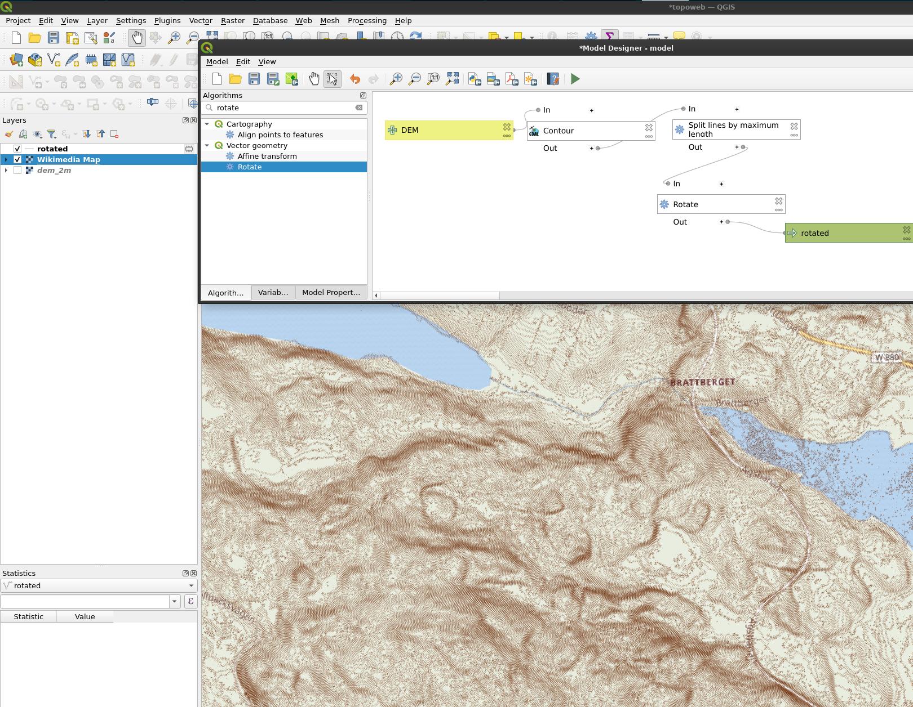
Task: Click the algorithm search field
Action: [x=285, y=108]
